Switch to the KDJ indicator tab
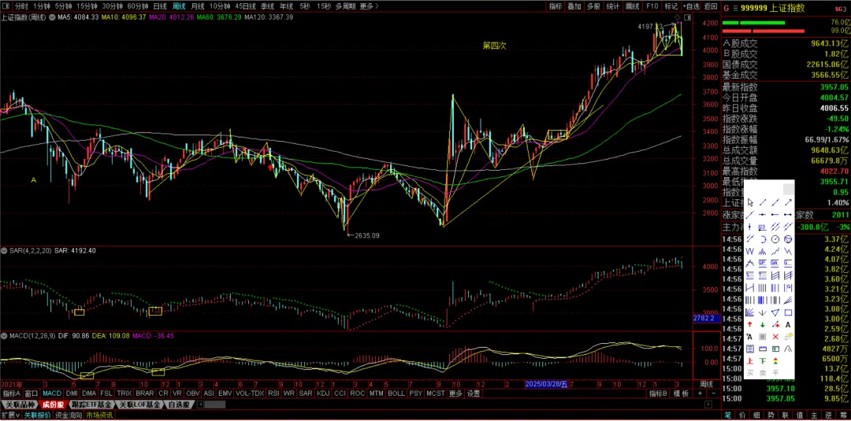The image size is (851, 421). click(x=323, y=393)
